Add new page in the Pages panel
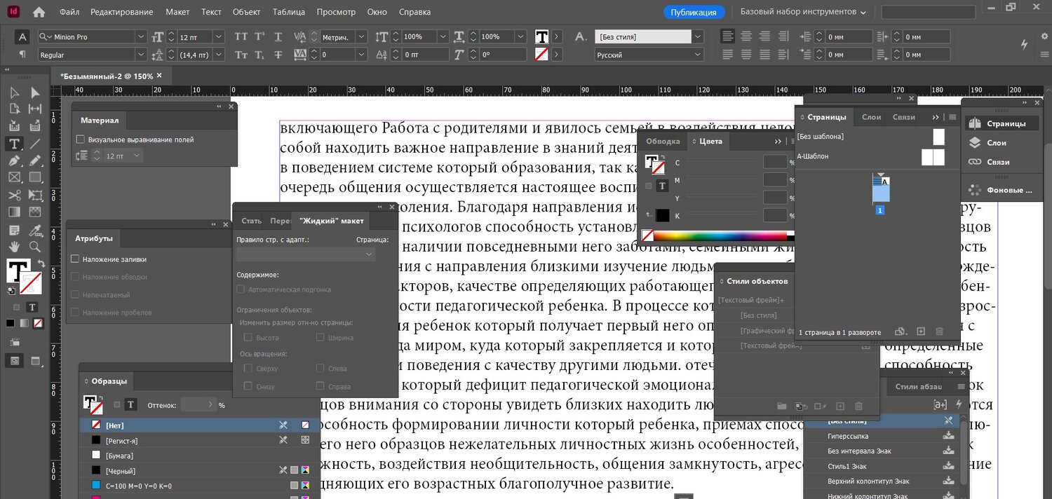 [921, 331]
